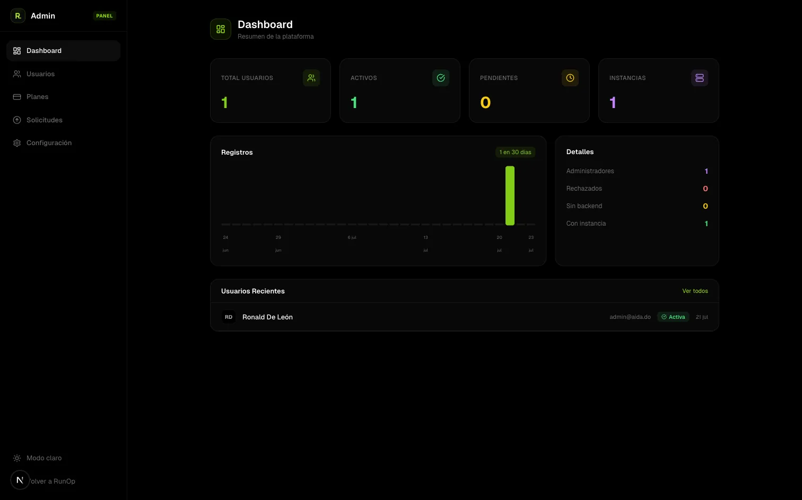The height and width of the screenshot is (500, 802).
Task: Click the ACTIVOS card label
Action: coord(364,78)
